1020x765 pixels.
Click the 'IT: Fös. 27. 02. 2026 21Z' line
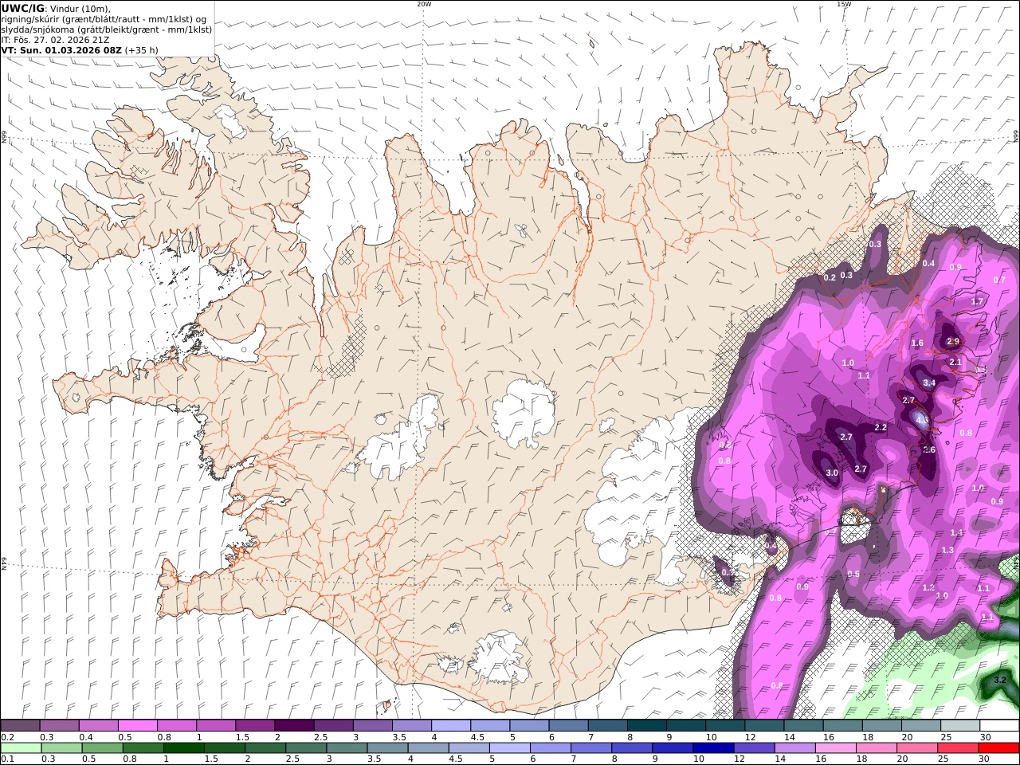pyautogui.click(x=55, y=40)
